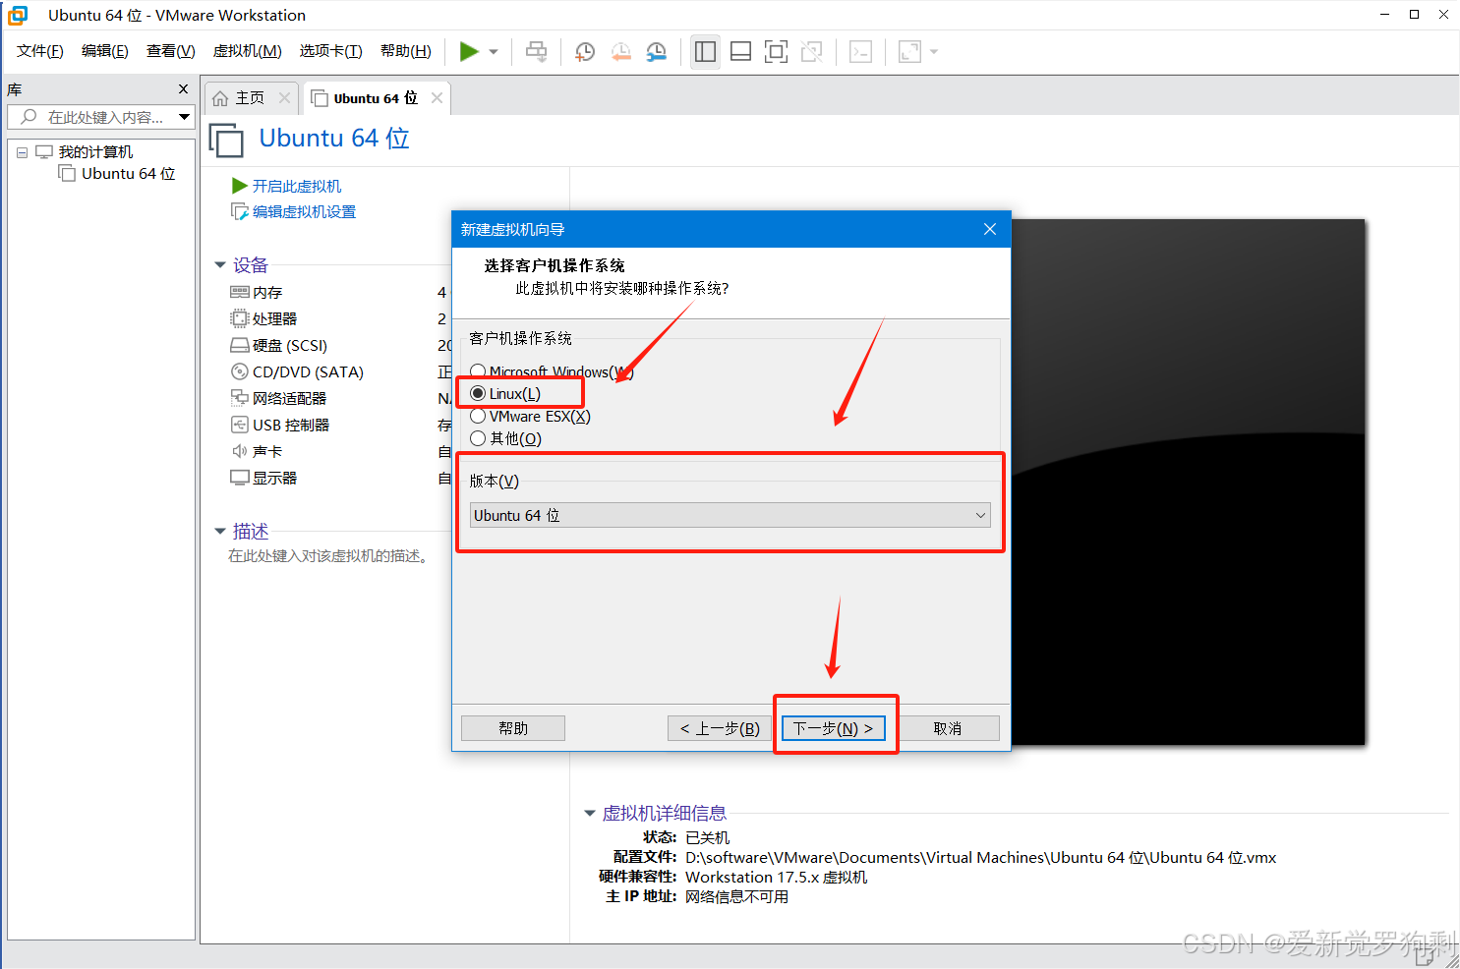Open the snapshot manager wrench-clock icon

(x=656, y=52)
